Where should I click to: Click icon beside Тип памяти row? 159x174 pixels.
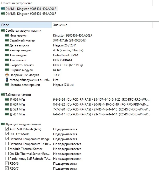(x=7, y=60)
